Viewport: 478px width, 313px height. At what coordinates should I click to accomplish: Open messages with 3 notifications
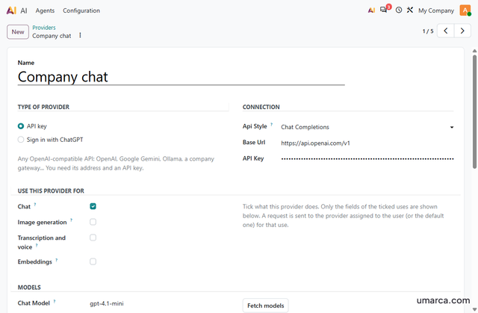pyautogui.click(x=385, y=10)
